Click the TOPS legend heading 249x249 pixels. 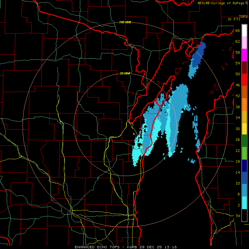[243, 16]
